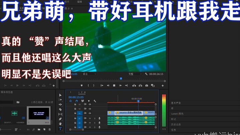The image size is (240, 135).
Task: Select the Razor tool in the tools panel
Action: tap(60, 109)
